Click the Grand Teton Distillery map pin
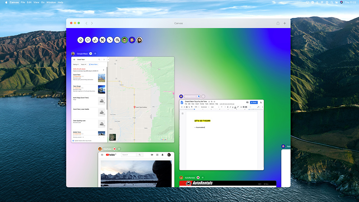The height and width of the screenshot is (202, 359). 135,107
